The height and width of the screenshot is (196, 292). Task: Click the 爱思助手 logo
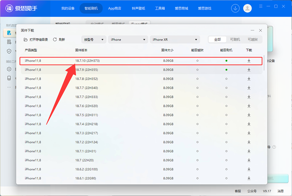(21, 8)
